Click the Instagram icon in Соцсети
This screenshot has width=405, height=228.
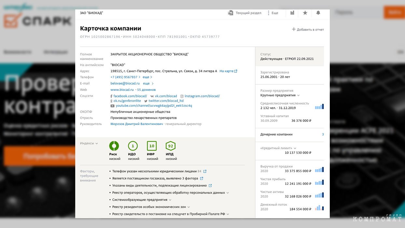point(182,96)
